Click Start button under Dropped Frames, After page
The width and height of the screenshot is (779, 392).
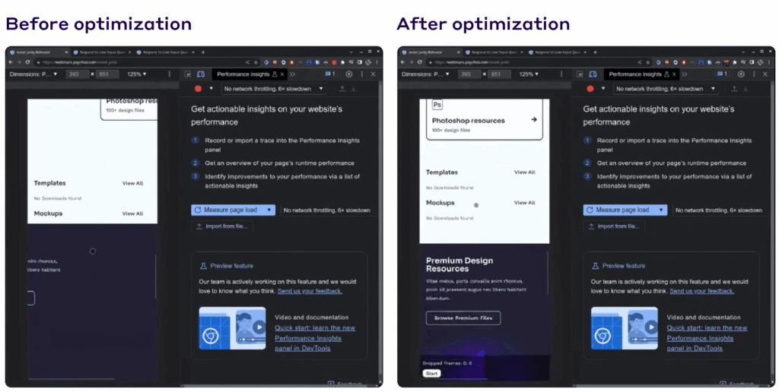[x=432, y=374]
